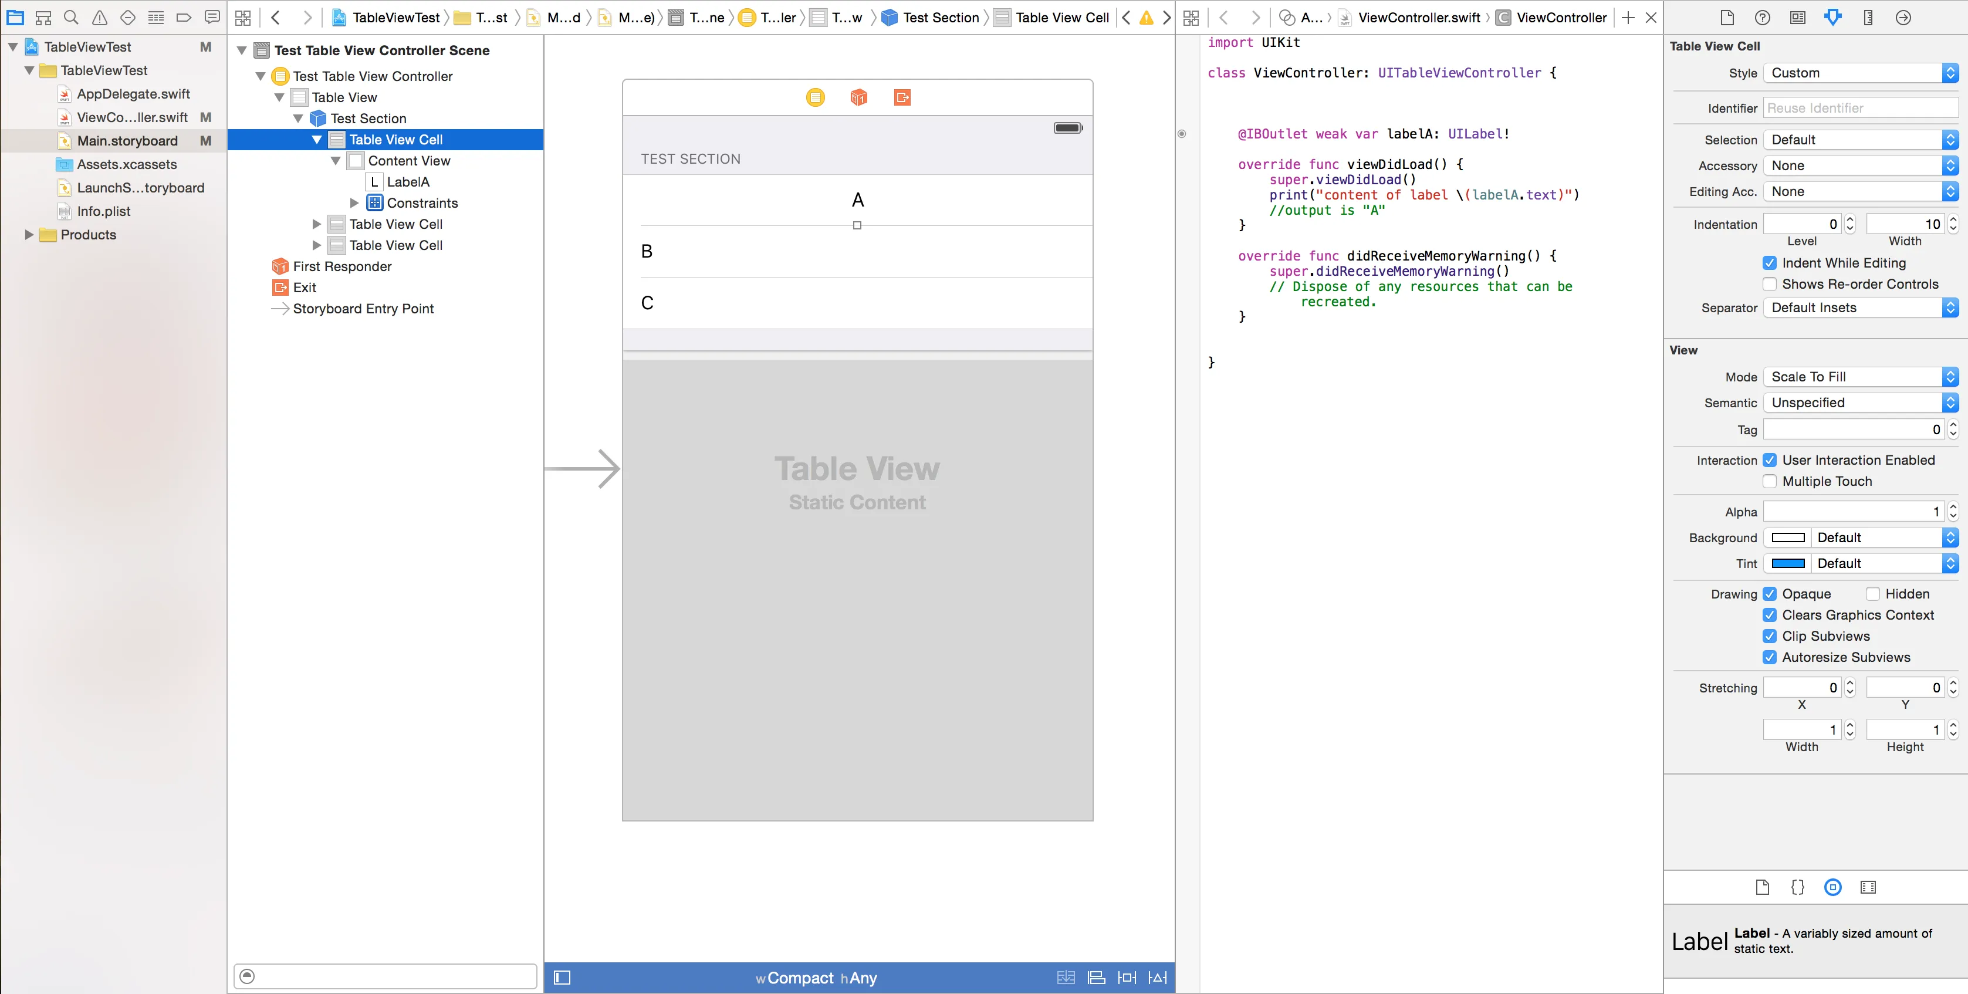Click the search navigator magnifier icon

click(71, 18)
